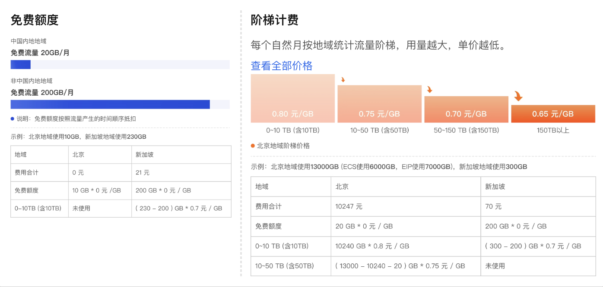This screenshot has height=287, width=603.
Task: Click the 200GB/月 free traffic progress bar
Action: pyautogui.click(x=120, y=104)
